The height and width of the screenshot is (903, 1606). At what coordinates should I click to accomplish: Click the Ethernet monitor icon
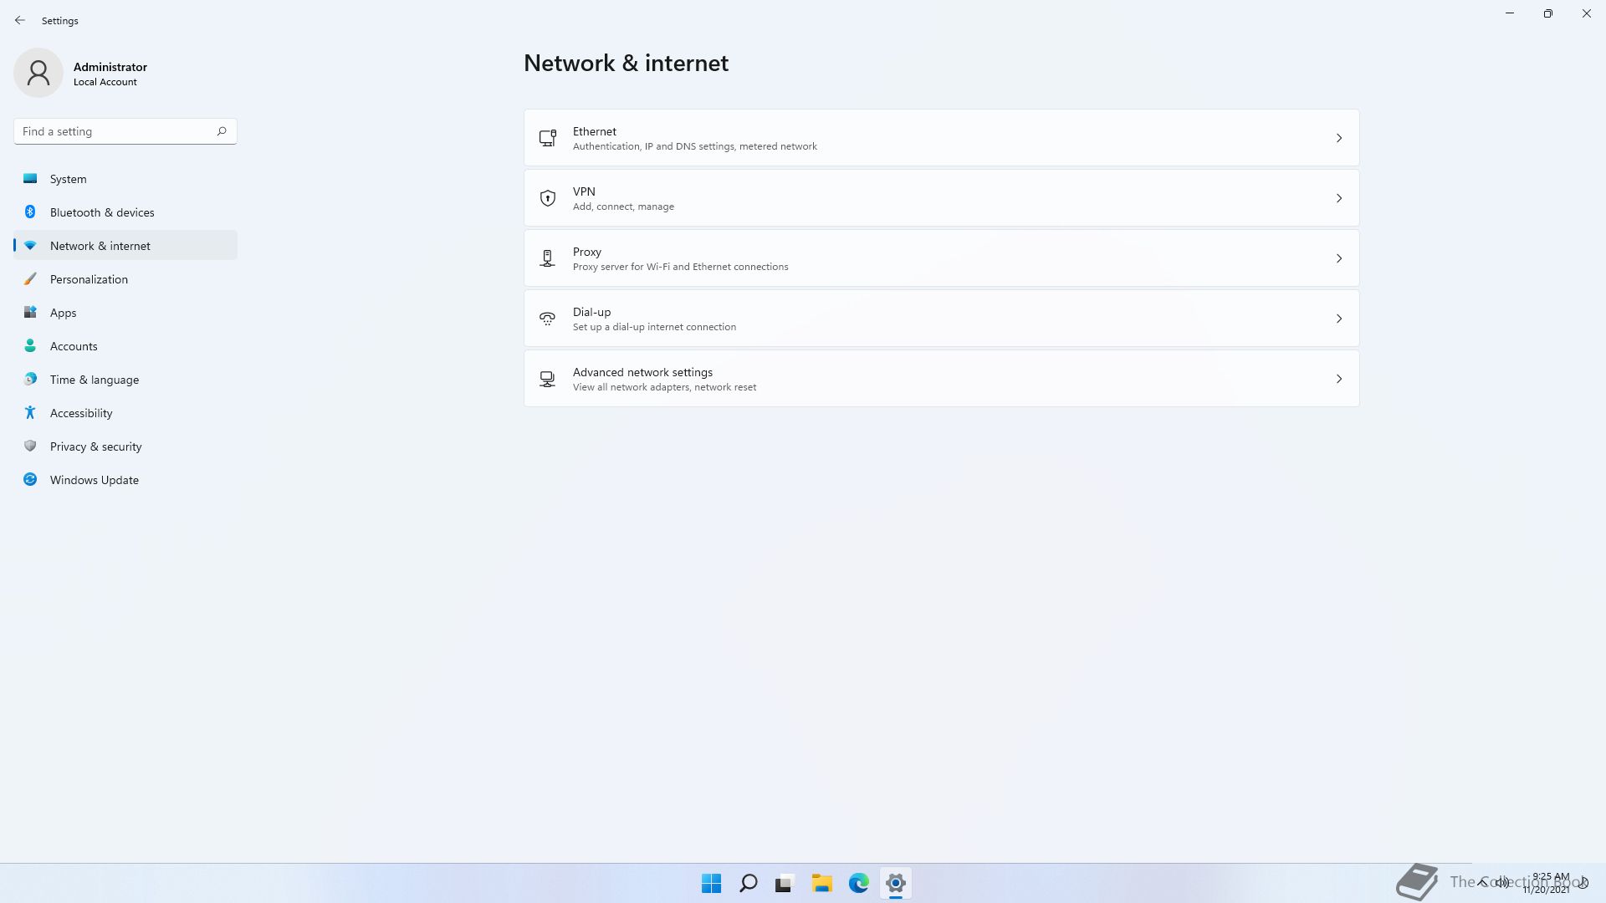(548, 138)
